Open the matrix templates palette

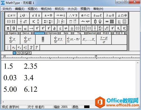tap(110, 22)
